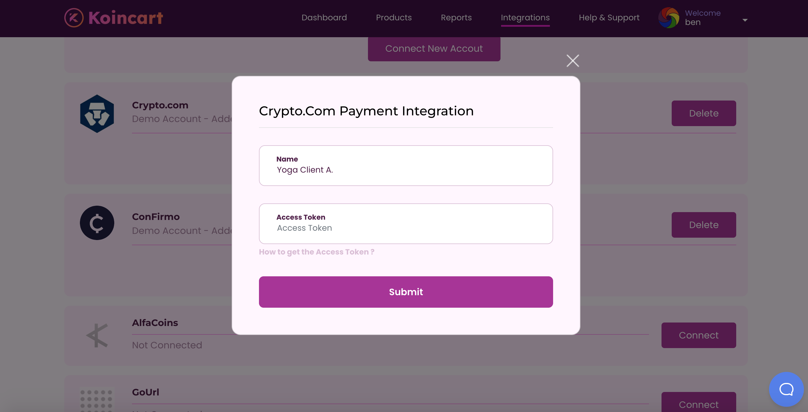Click the GoUrl dotted logo
This screenshot has height=412, width=808.
click(96, 400)
